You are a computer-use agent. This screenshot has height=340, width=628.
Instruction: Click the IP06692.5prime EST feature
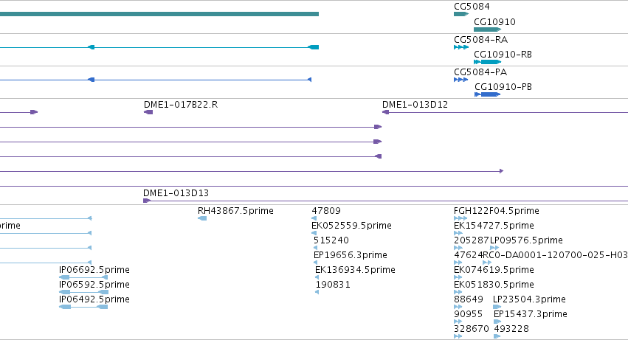83,277
